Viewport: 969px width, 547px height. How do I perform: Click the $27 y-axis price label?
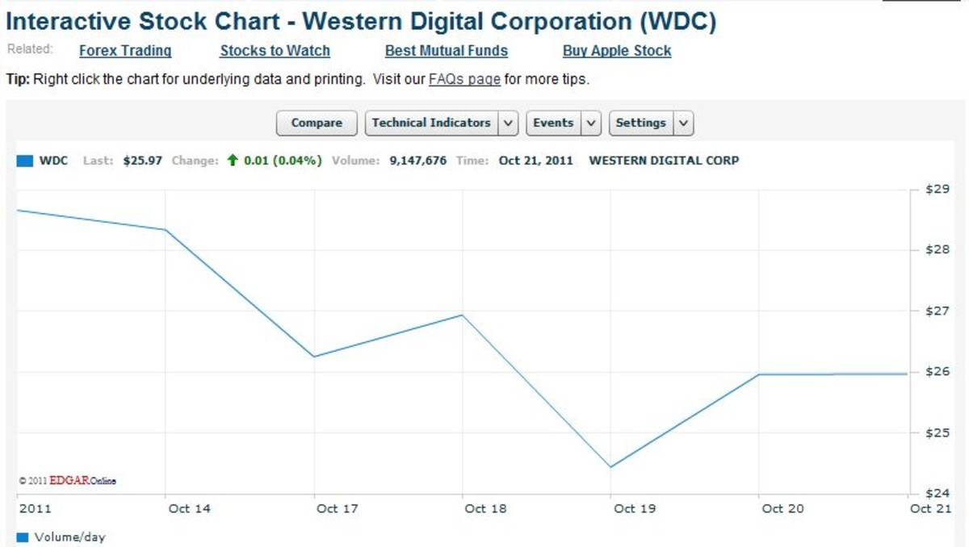(x=936, y=311)
